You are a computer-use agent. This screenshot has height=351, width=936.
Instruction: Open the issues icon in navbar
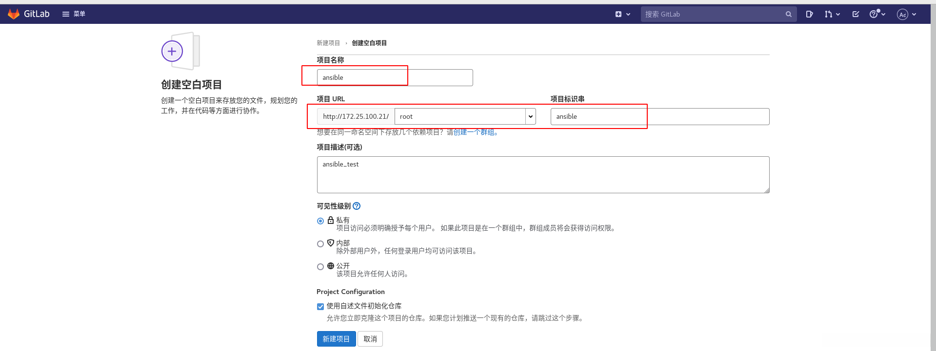tap(810, 14)
